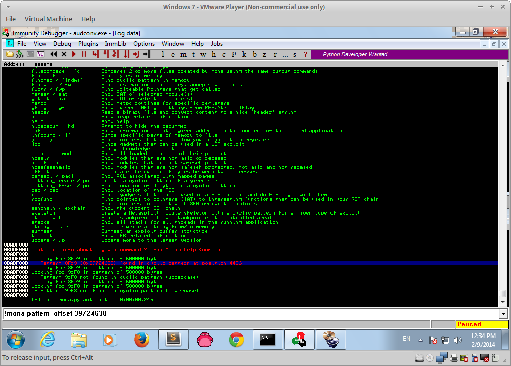Screen dimensions: 511x366
Task: Show Patches with 'p' button
Action: [234, 54]
